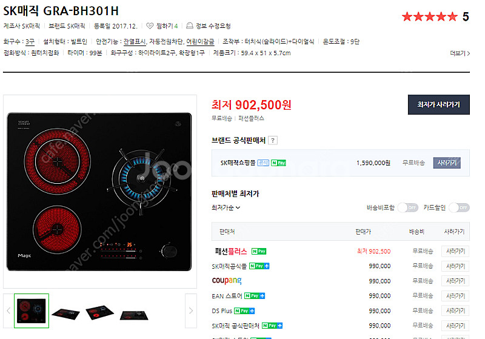Click the 어린이잠금 safety feature link

coord(200,42)
